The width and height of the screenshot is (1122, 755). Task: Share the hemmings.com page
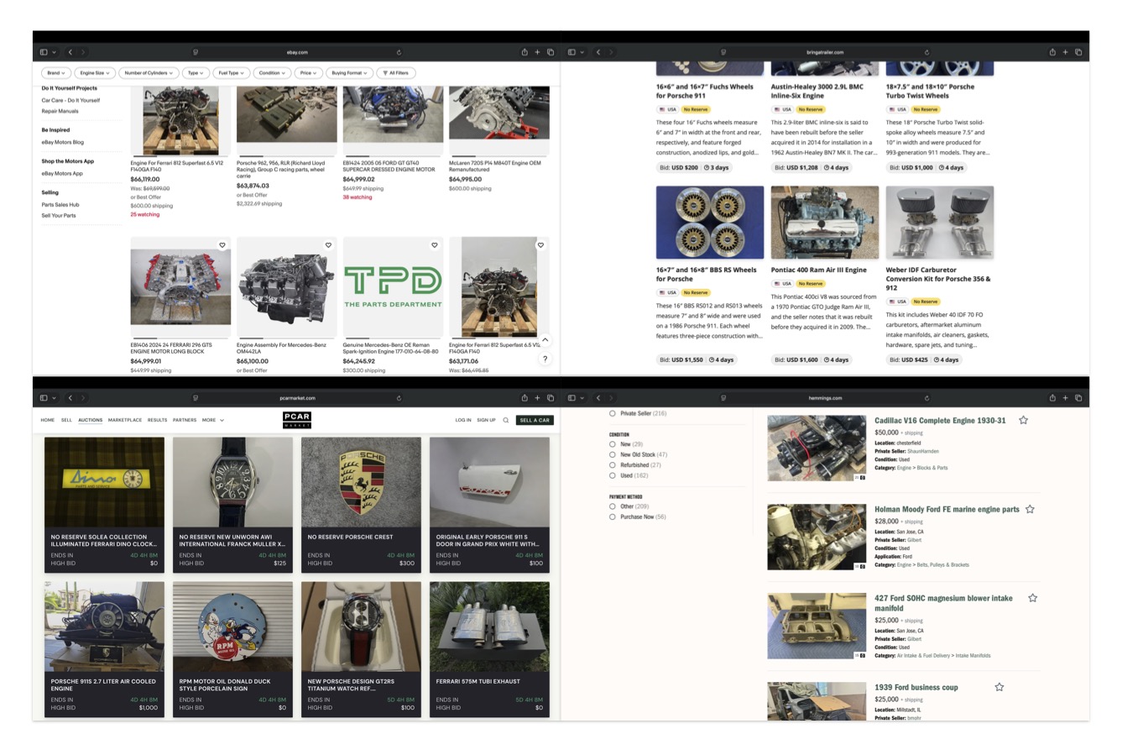[1052, 398]
